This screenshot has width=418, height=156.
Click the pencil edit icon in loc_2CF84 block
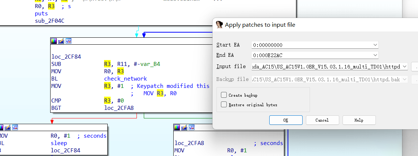[x=61, y=41]
